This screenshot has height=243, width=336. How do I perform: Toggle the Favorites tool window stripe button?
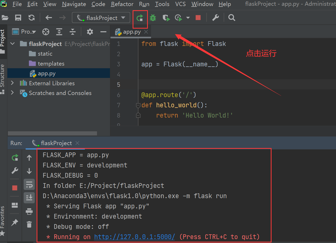click(3, 221)
